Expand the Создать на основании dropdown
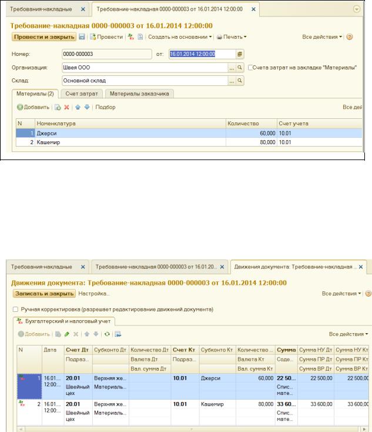This screenshot has width=372, height=432. click(180, 37)
